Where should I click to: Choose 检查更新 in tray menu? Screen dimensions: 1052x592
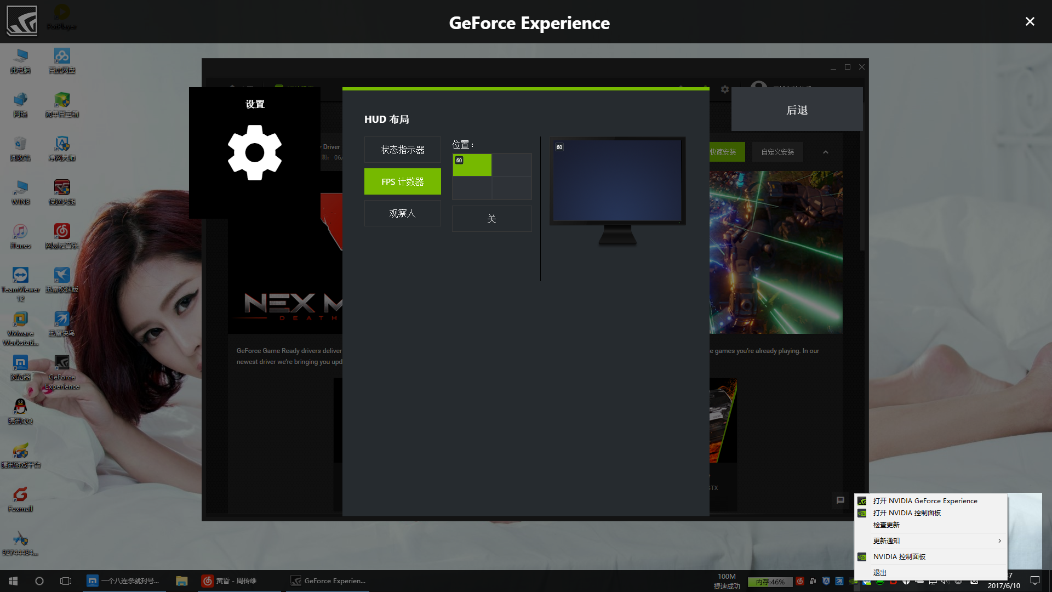931,525
